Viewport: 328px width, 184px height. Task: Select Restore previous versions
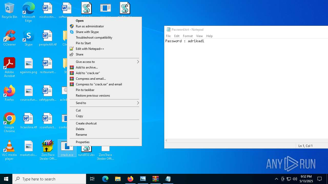pos(104,96)
